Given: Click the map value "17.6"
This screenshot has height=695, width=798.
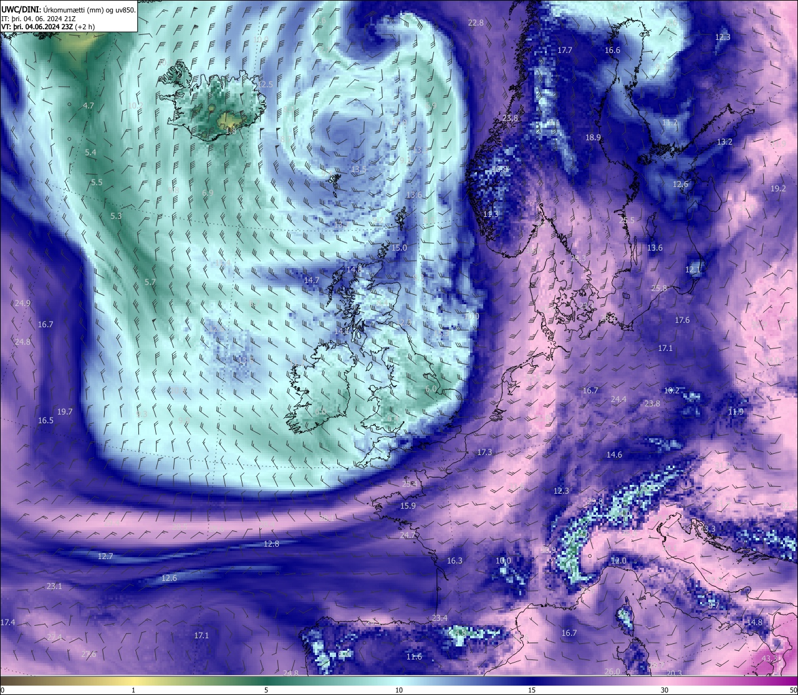Looking at the screenshot, I should [682, 320].
